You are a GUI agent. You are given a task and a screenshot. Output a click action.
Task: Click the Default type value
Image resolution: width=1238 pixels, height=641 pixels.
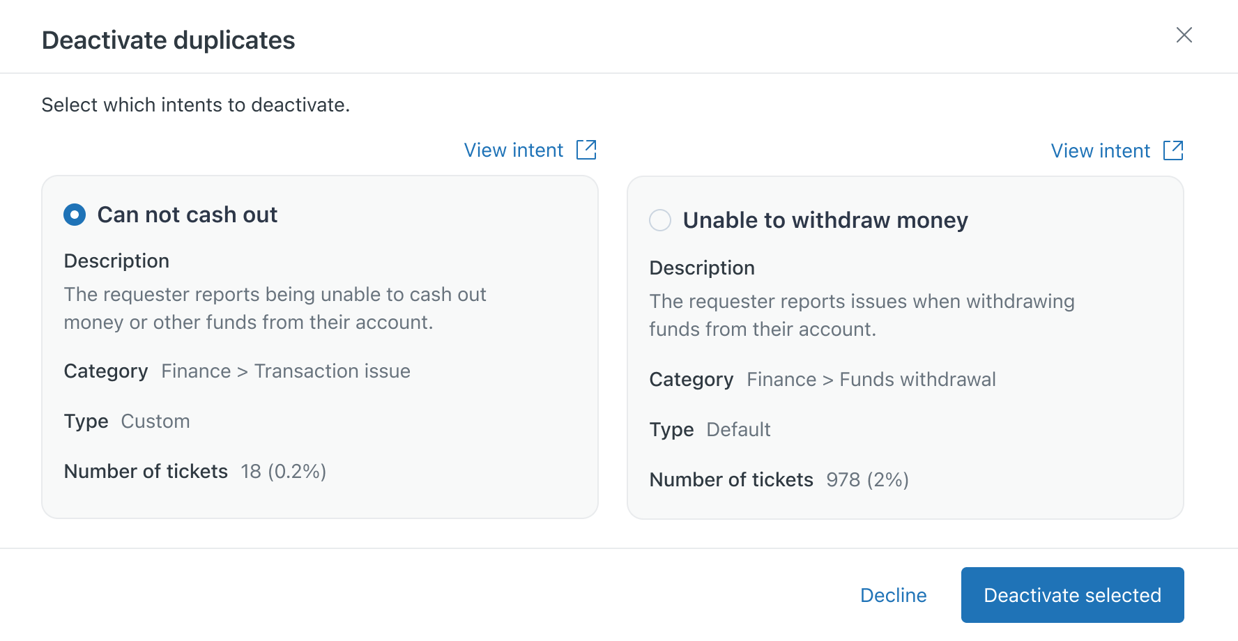point(738,430)
